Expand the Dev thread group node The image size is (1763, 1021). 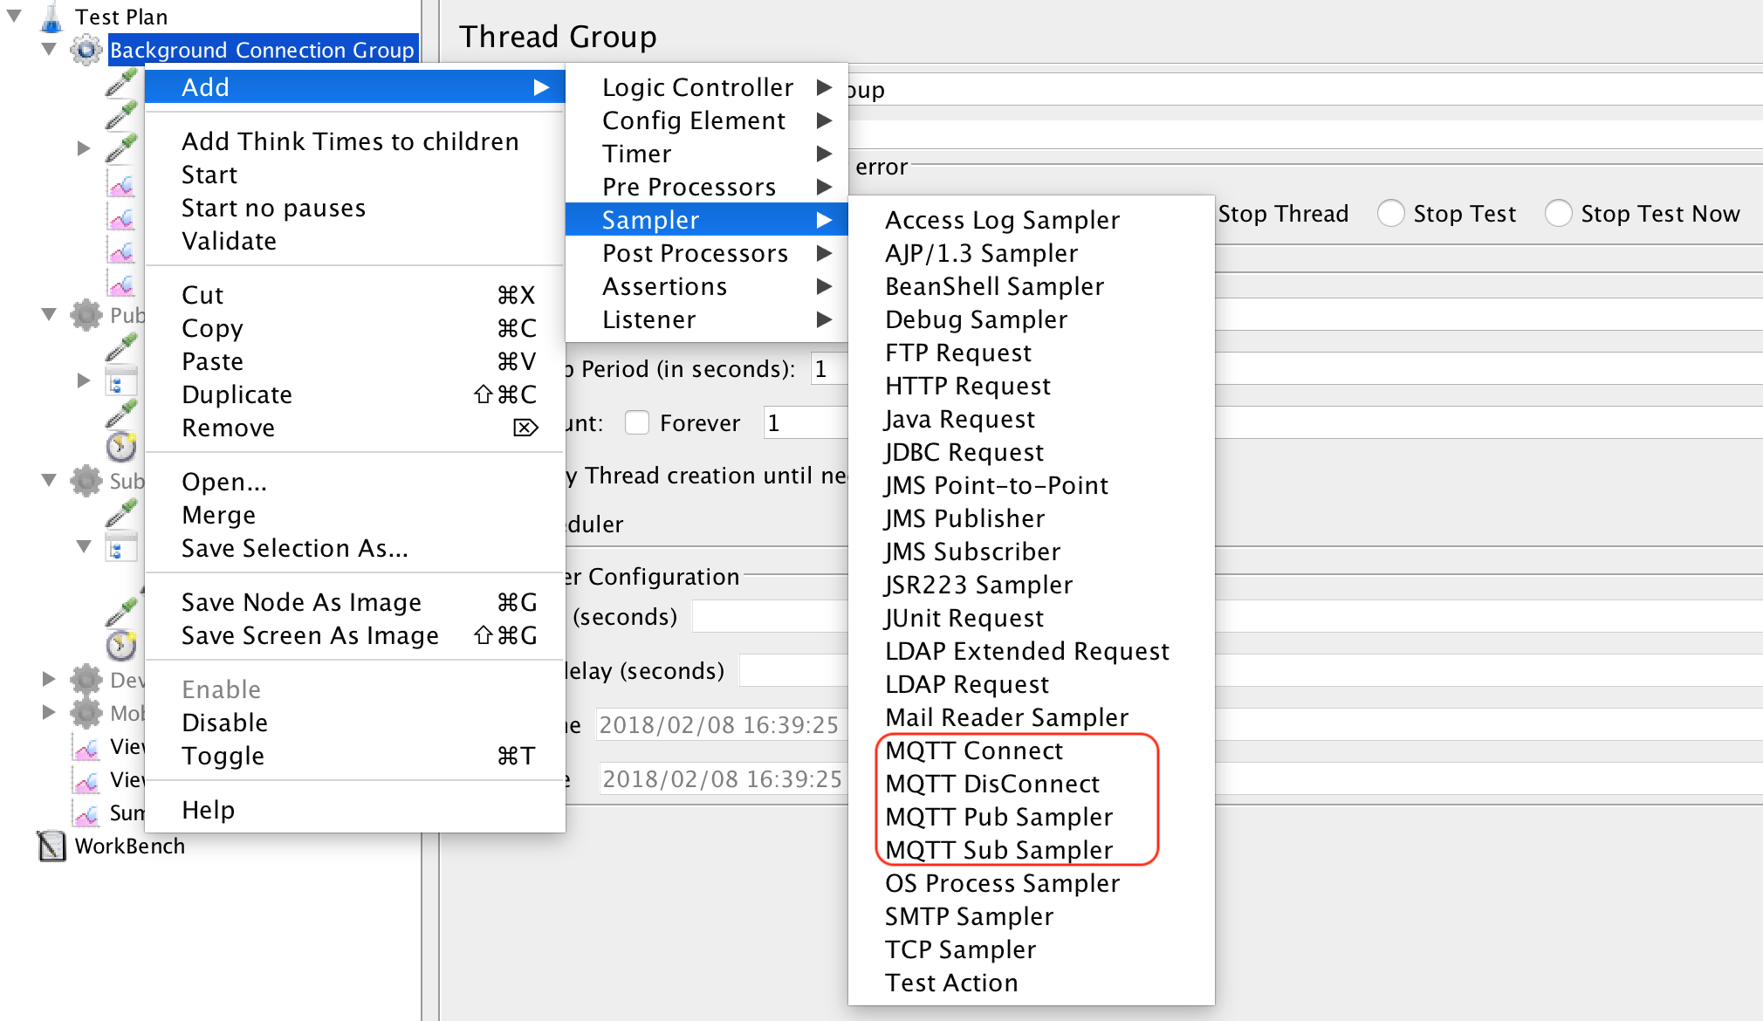tap(49, 679)
